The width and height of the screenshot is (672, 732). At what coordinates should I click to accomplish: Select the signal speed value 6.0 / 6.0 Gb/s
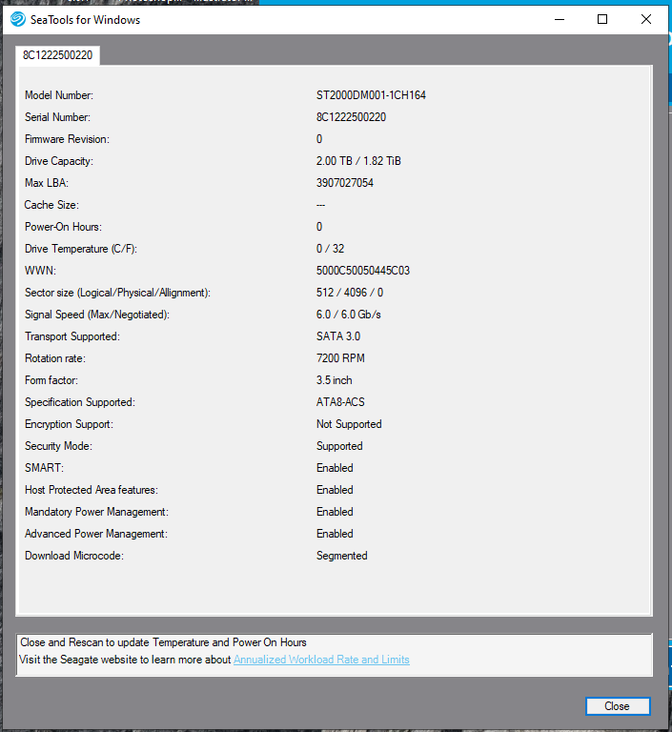[x=348, y=315]
